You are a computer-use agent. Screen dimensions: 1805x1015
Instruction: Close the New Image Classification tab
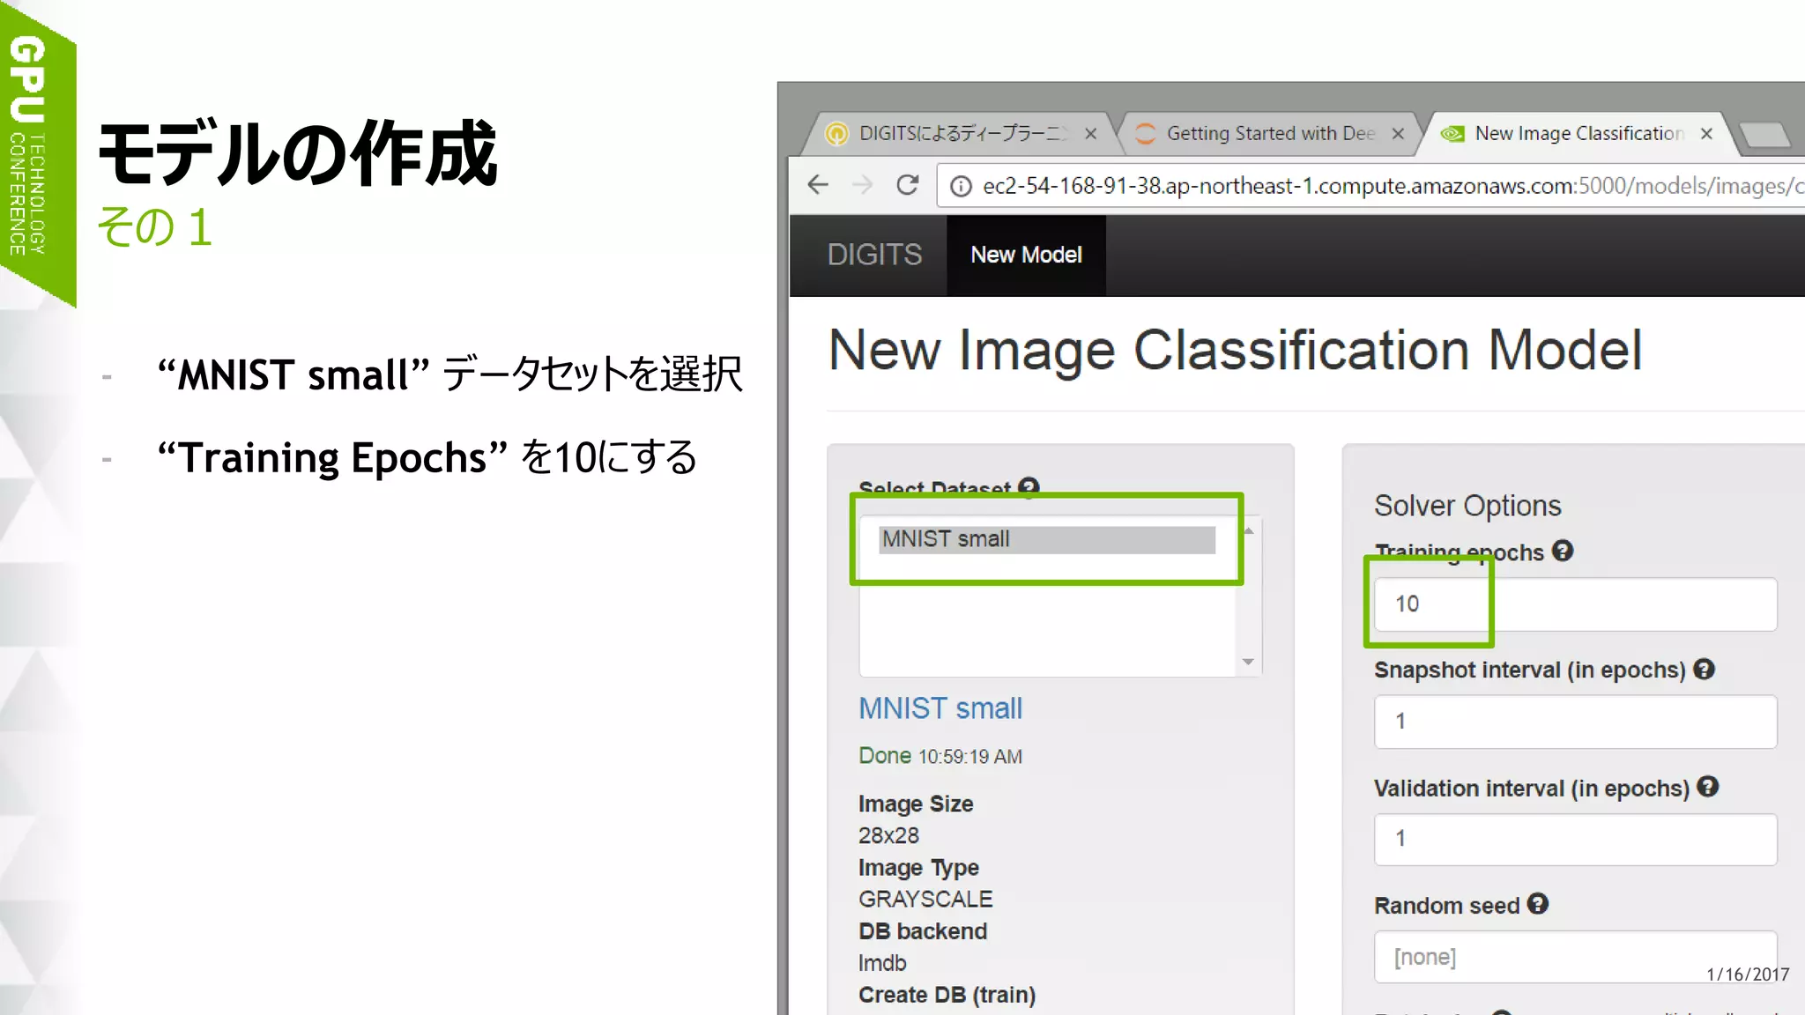(1706, 134)
